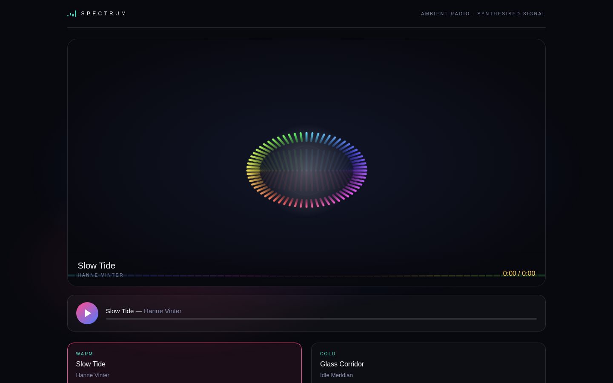This screenshot has height=383, width=613.
Task: Start playback with the gradient play button
Action: click(x=87, y=313)
